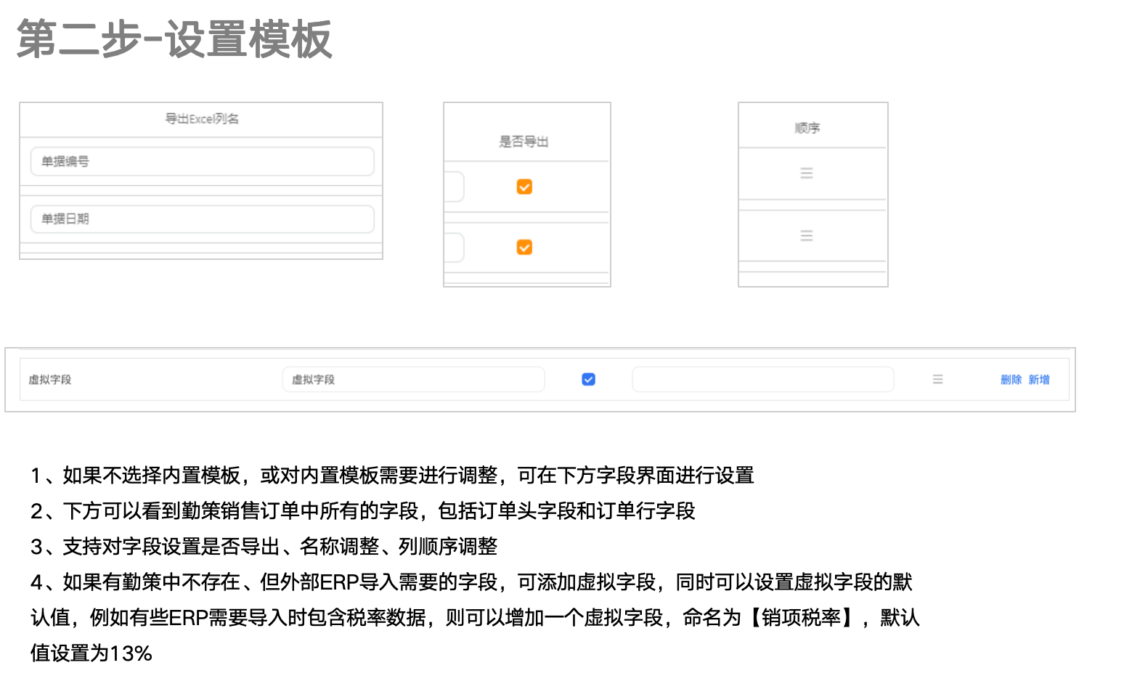
Task: Click the 导出Excel列名 column header
Action: (202, 119)
